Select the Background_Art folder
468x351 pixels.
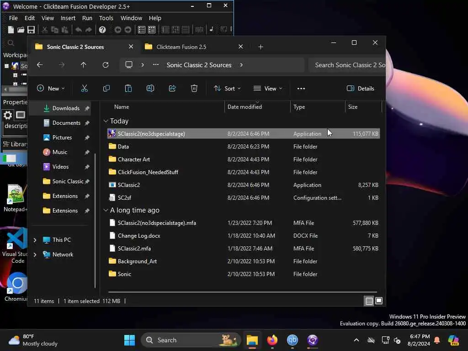coord(244,261)
